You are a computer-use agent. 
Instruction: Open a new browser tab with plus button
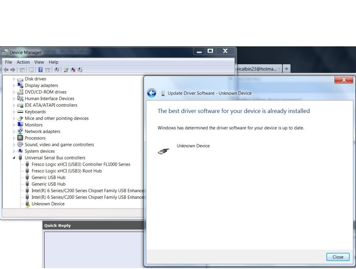click(286, 69)
